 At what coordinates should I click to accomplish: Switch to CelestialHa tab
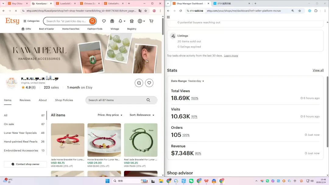[114, 3]
